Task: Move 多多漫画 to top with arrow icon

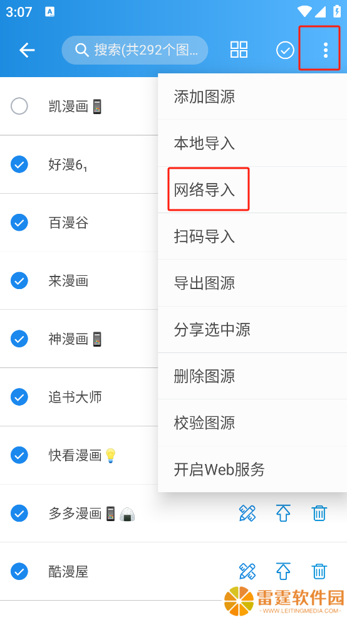Action: tap(283, 513)
